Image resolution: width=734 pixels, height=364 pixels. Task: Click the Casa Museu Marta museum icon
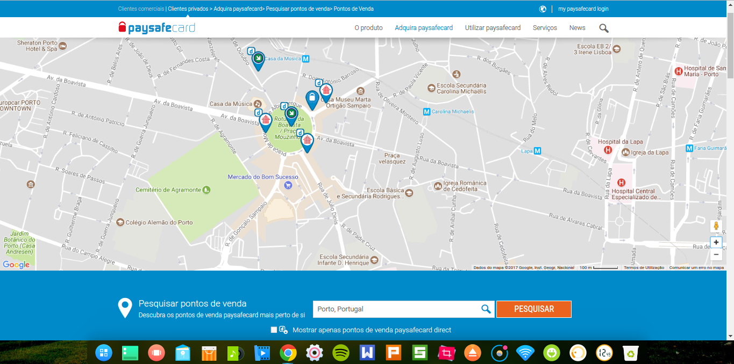pyautogui.click(x=361, y=91)
